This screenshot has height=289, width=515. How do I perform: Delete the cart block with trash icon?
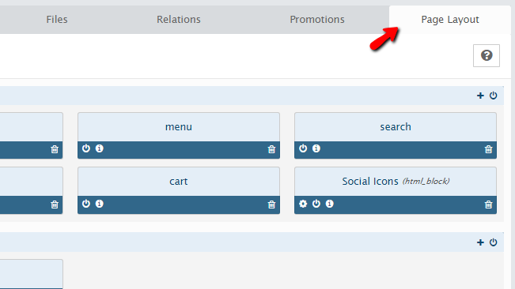[271, 205]
